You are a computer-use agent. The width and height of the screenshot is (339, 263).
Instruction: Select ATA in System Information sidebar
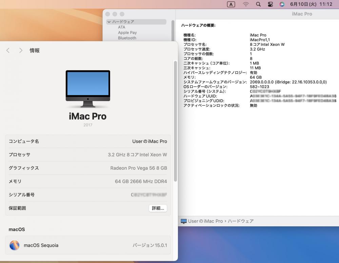[x=121, y=27]
